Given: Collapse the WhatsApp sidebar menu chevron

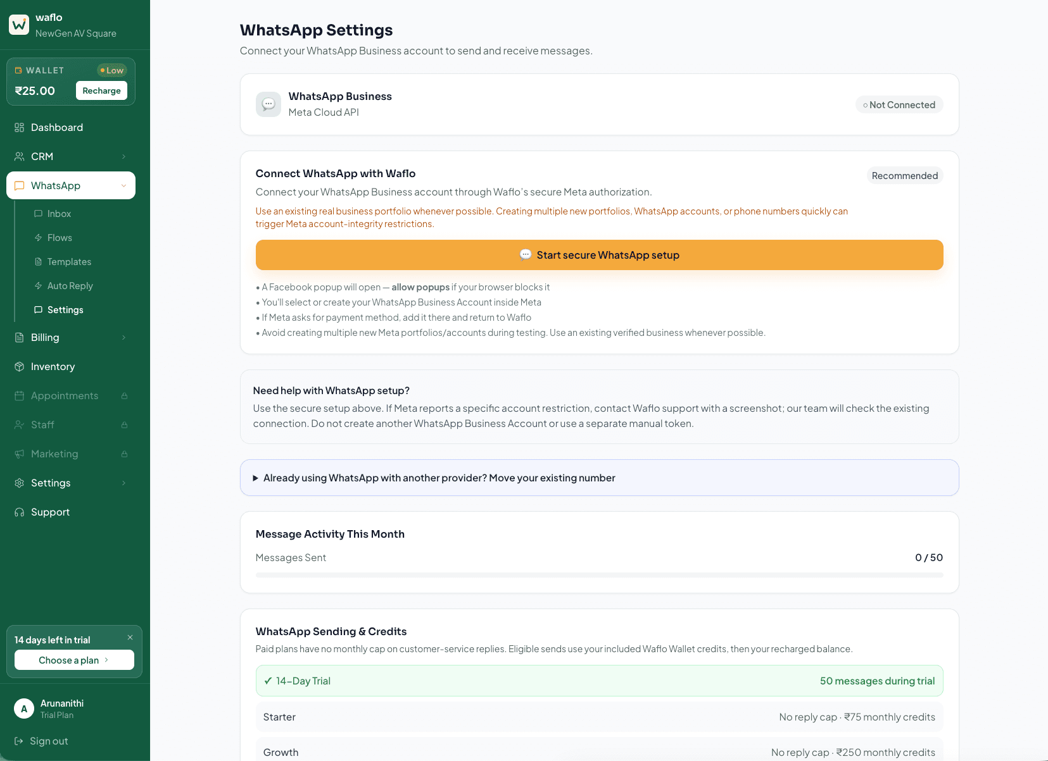Looking at the screenshot, I should pos(123,185).
